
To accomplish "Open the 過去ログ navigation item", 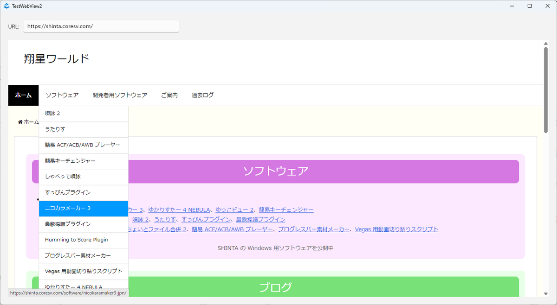I will pyautogui.click(x=203, y=95).
